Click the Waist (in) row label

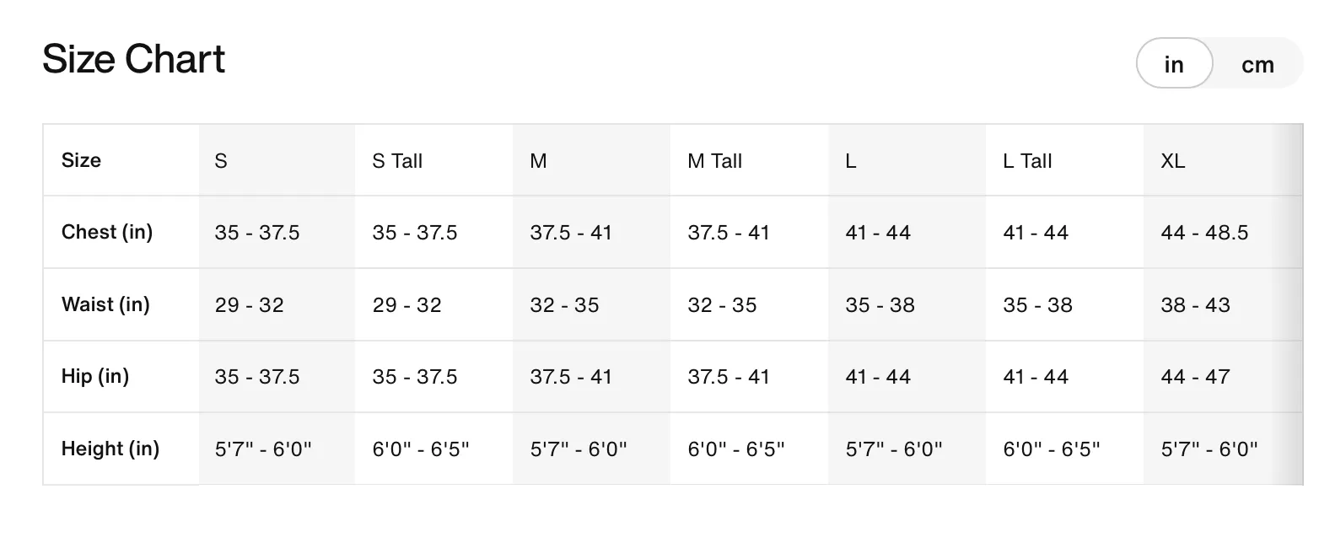point(105,304)
